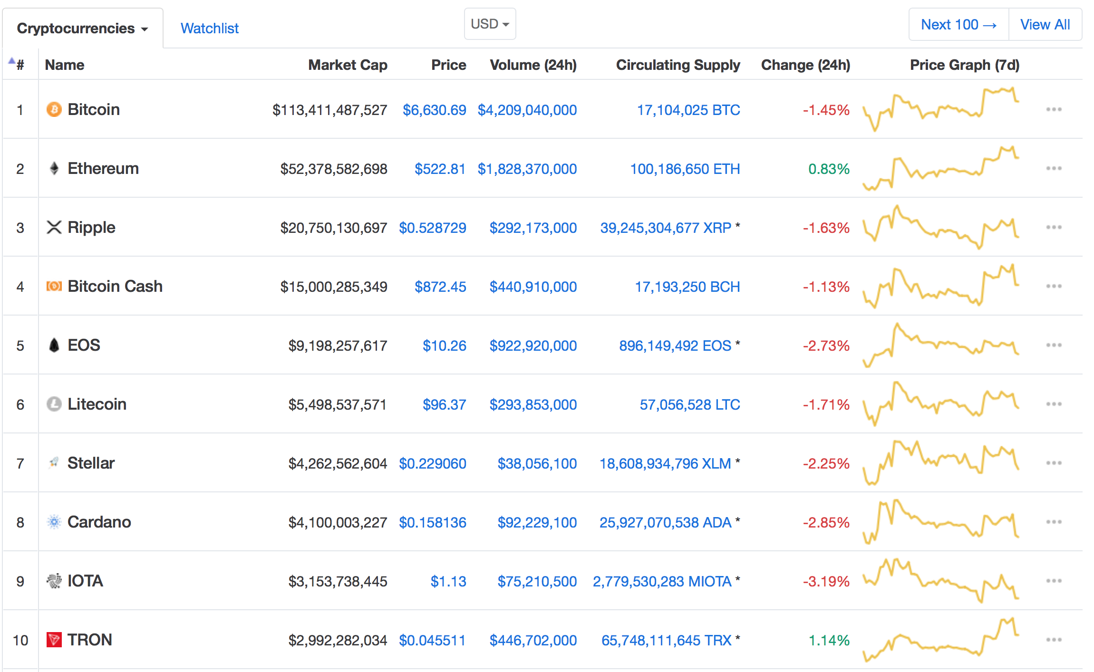1094x672 pixels.
Task: Open the three-dot menu for Bitcoin
Action: 1054,109
